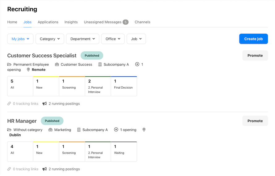
Task: Click openings target icon in HR Manager row
Action: (x=116, y=130)
